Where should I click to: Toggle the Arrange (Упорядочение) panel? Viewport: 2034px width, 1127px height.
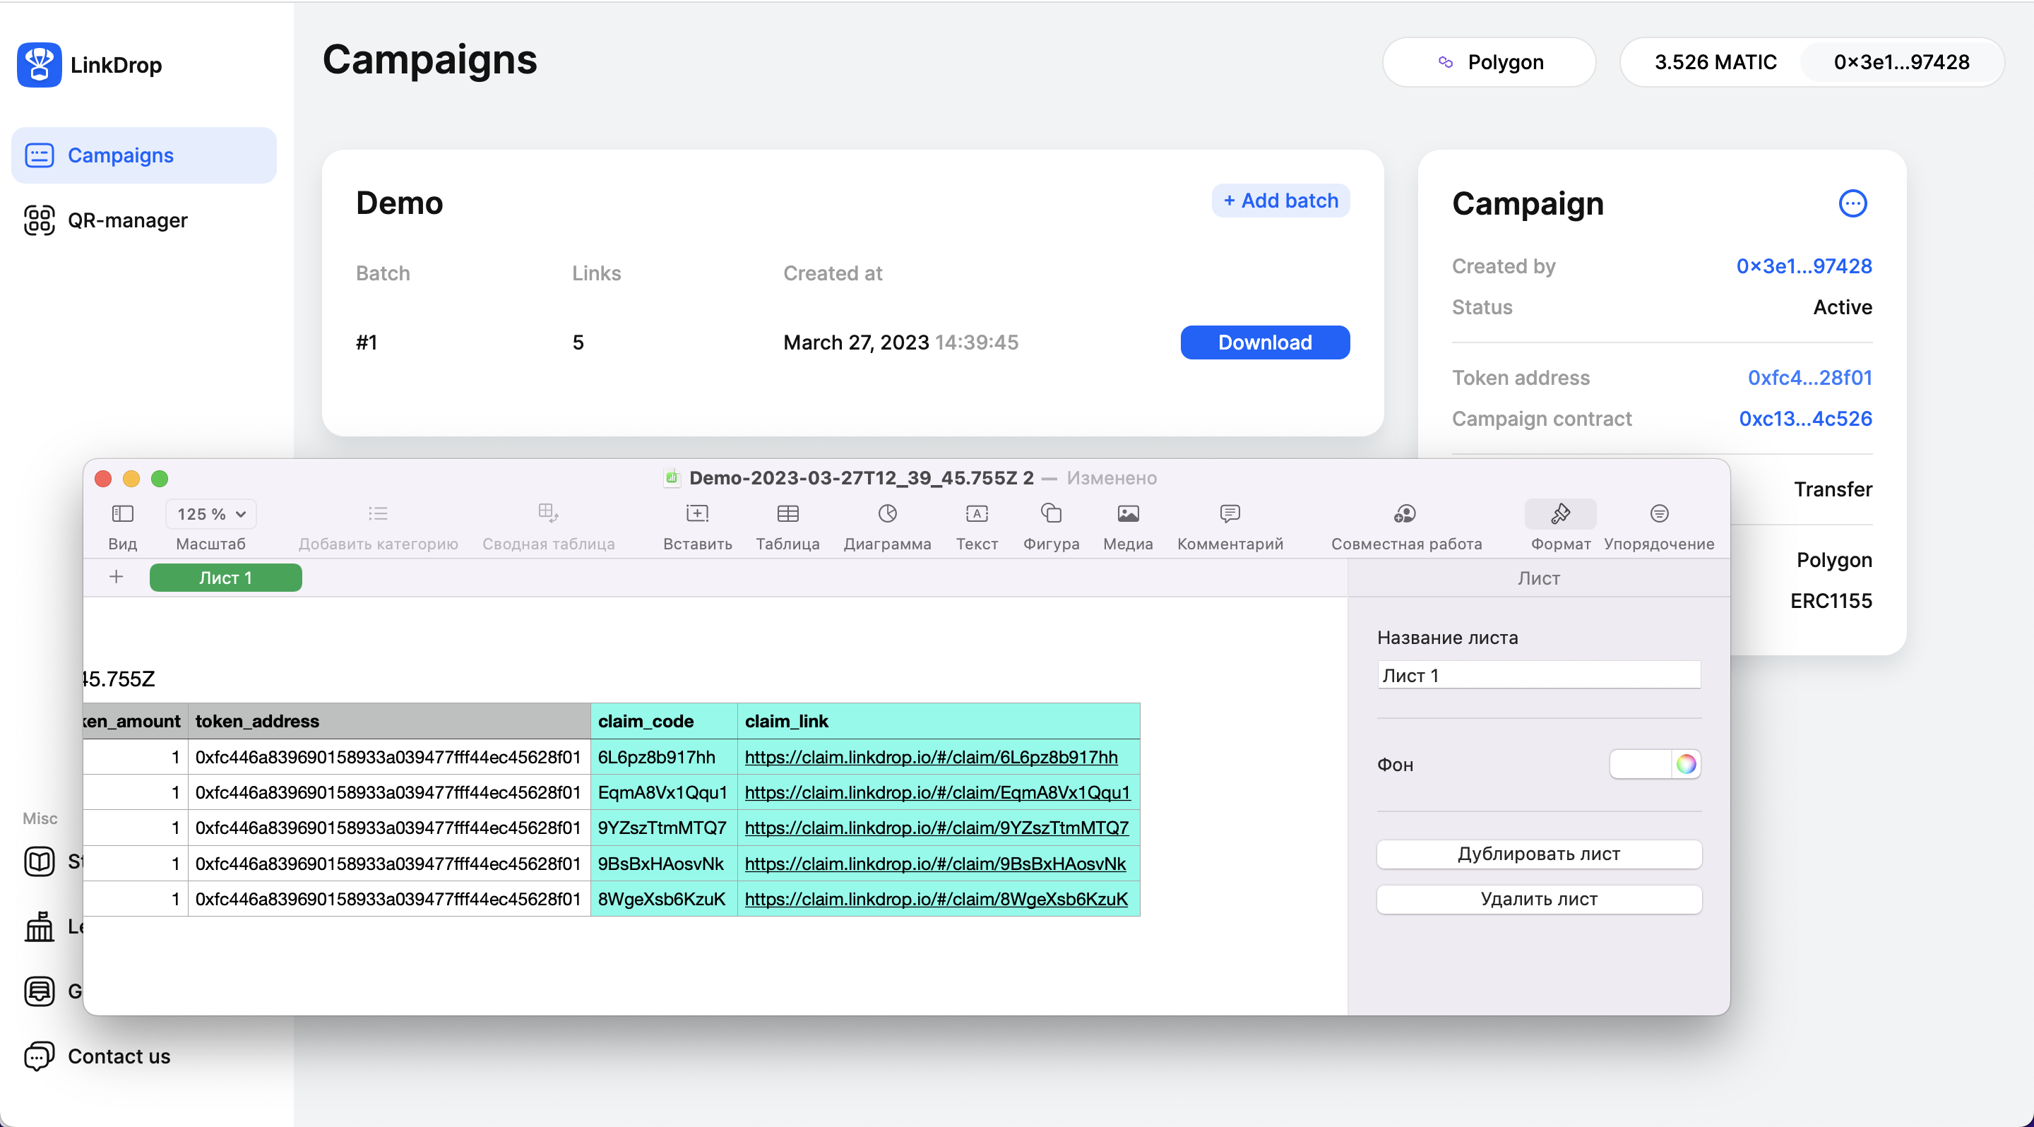point(1659,514)
